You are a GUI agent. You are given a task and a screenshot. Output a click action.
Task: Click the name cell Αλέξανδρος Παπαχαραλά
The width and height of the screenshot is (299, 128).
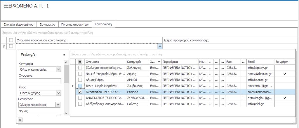(x=105, y=104)
